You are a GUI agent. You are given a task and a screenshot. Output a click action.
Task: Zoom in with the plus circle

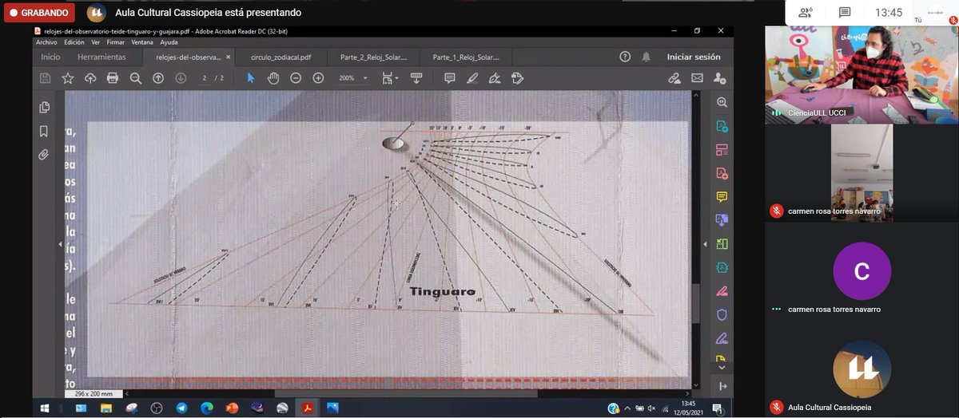(318, 78)
